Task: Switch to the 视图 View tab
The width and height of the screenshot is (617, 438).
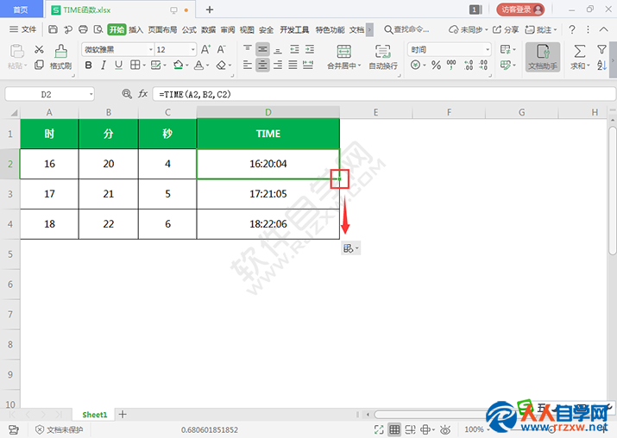Action: (x=247, y=29)
